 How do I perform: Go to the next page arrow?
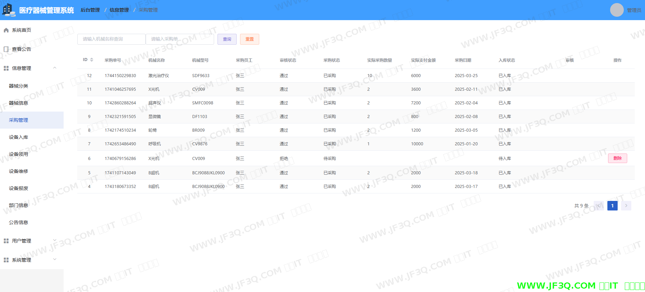[x=626, y=206]
